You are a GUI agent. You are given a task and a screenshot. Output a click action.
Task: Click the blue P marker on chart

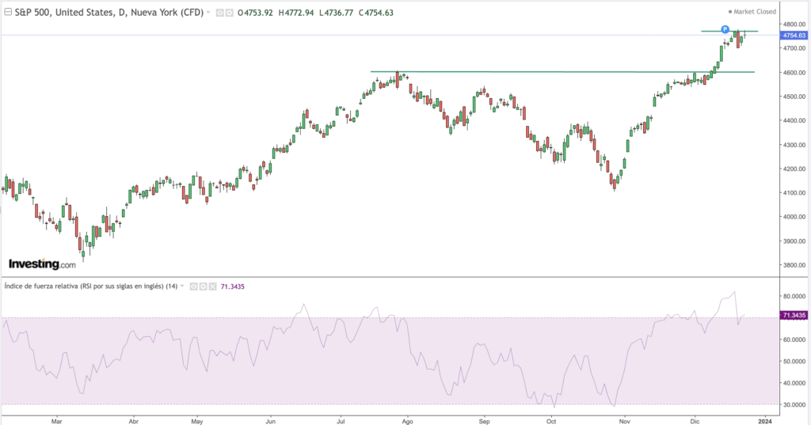coord(725,29)
